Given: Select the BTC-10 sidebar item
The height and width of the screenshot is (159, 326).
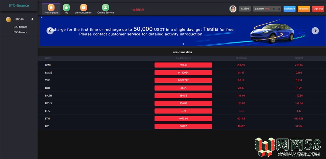Looking at the screenshot, I should pos(20,19).
